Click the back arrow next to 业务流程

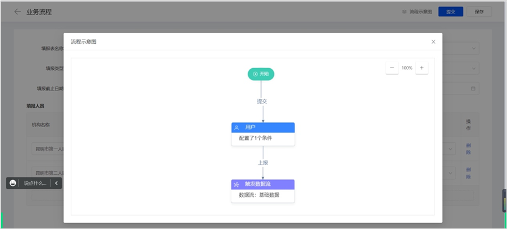pos(18,12)
